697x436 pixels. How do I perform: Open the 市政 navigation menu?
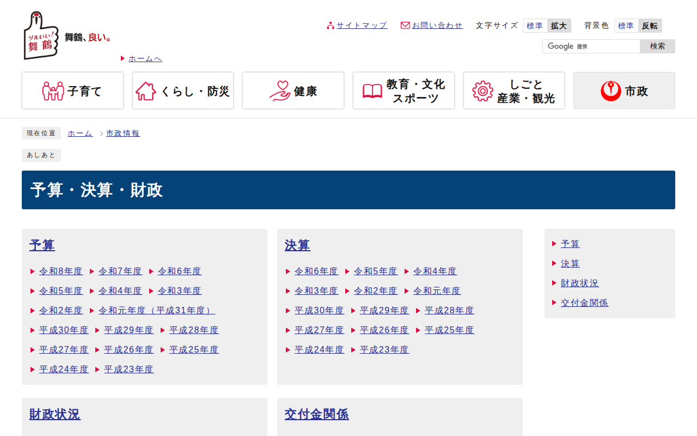point(624,90)
